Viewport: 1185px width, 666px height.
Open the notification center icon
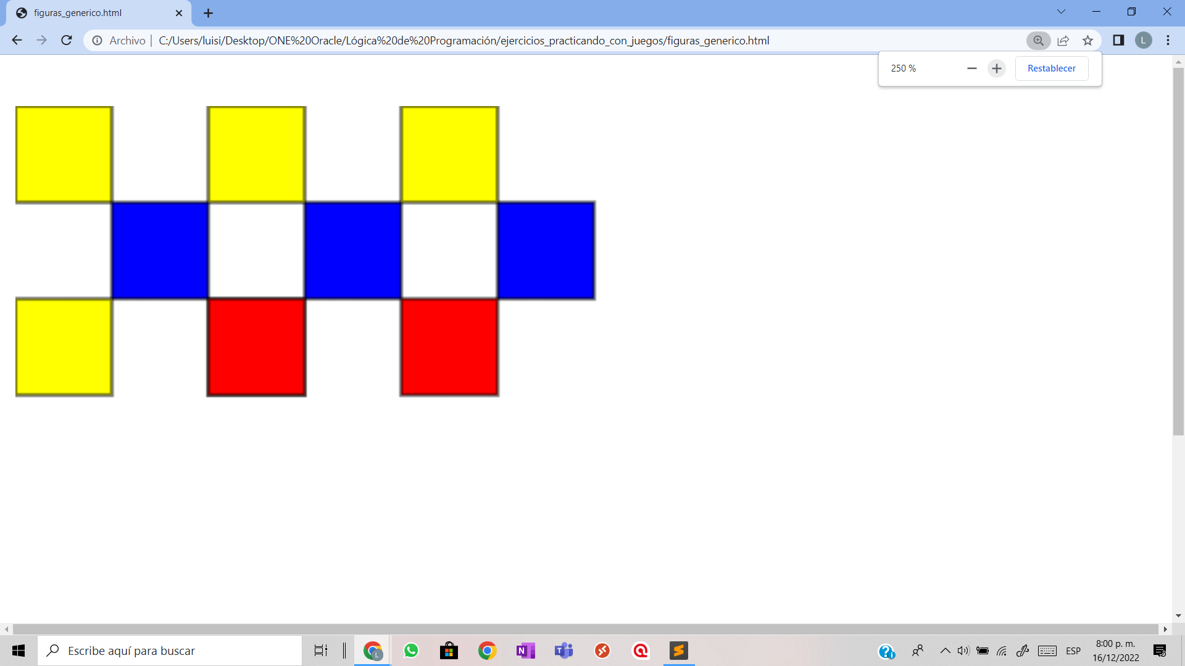(1160, 651)
